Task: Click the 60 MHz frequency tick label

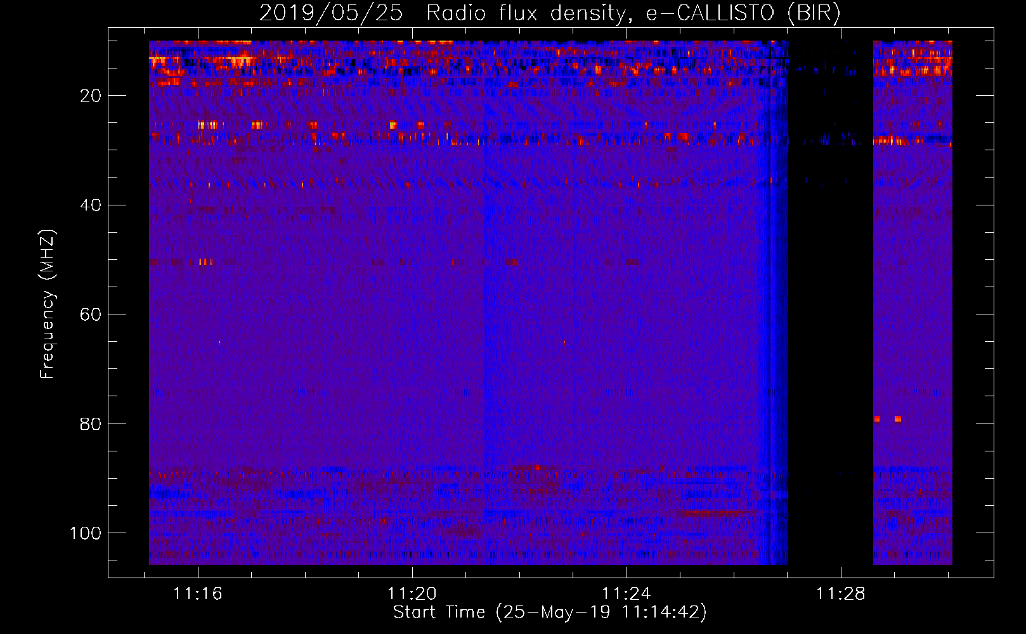Action: 91,314
